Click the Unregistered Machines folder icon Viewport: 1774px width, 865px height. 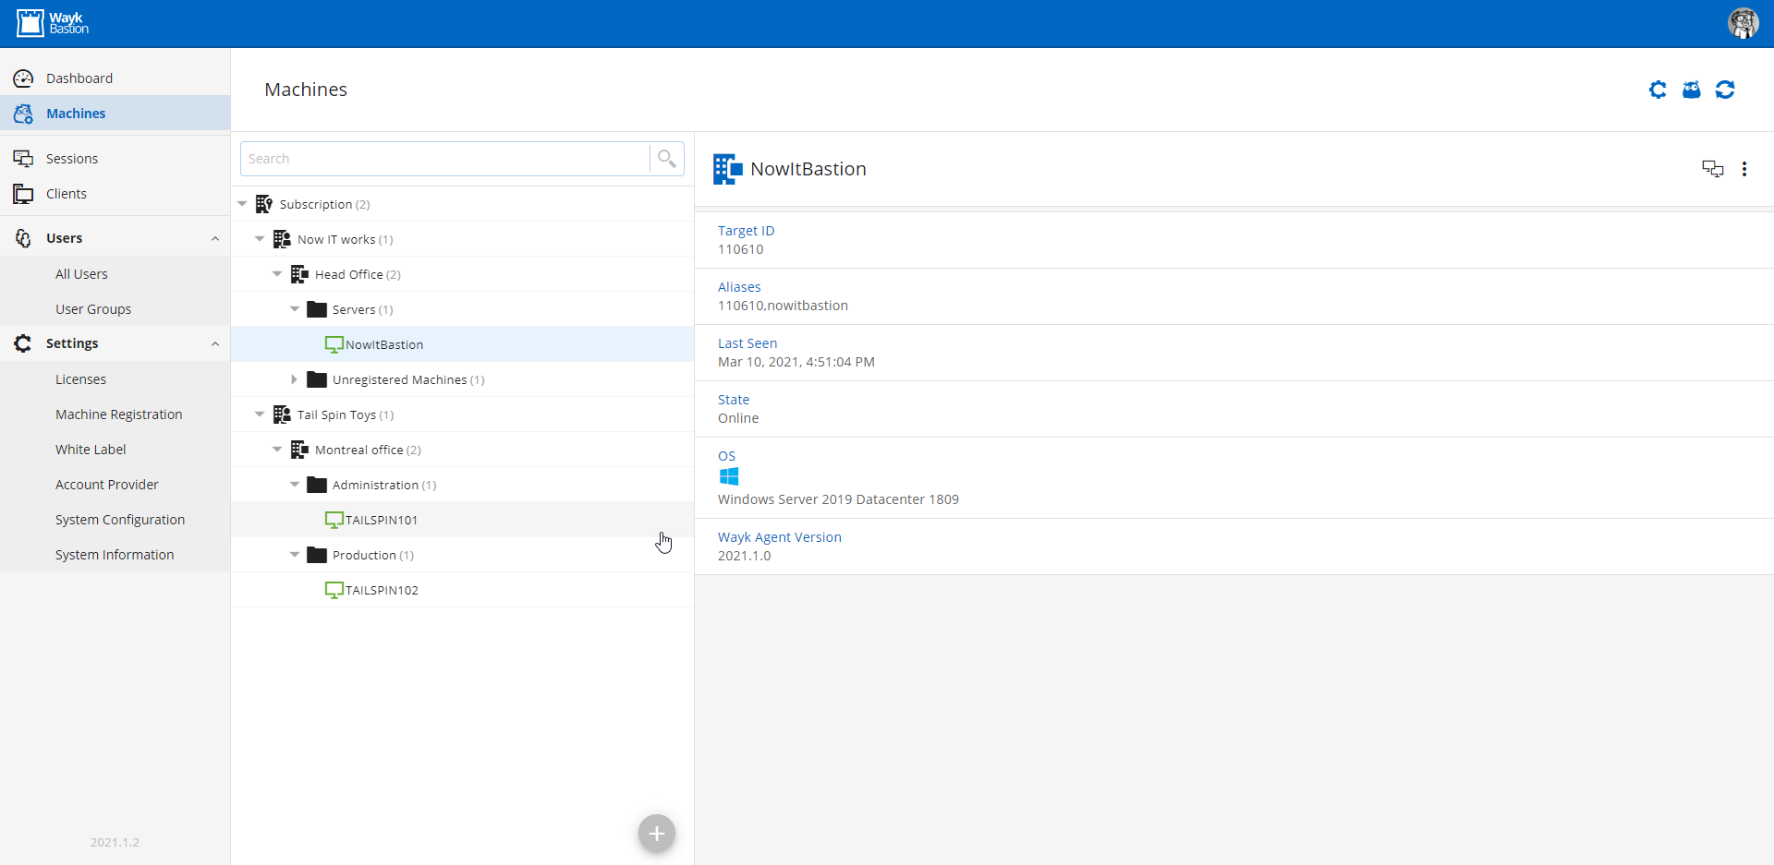click(317, 379)
